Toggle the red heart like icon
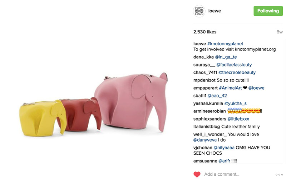Viewport: 286px width, 181px height. click(x=197, y=174)
